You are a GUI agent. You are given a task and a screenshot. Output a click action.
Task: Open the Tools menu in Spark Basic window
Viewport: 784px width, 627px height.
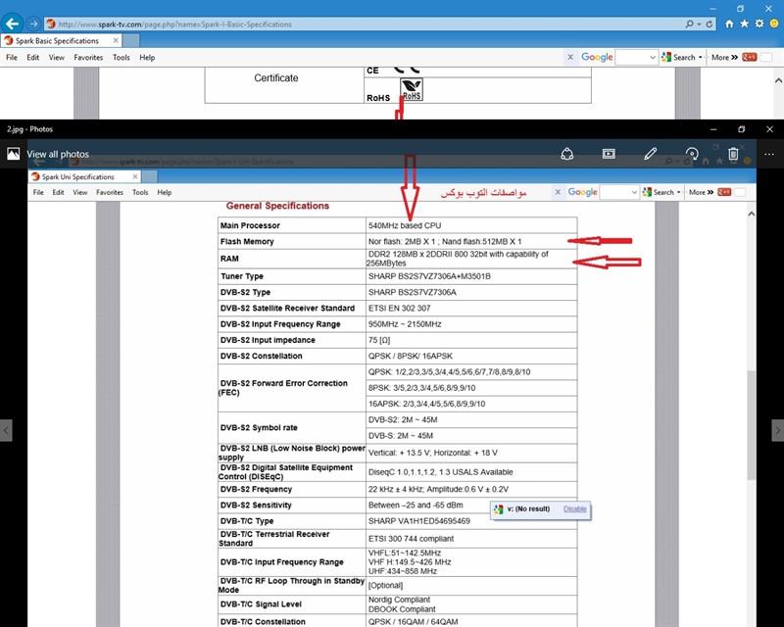121,58
